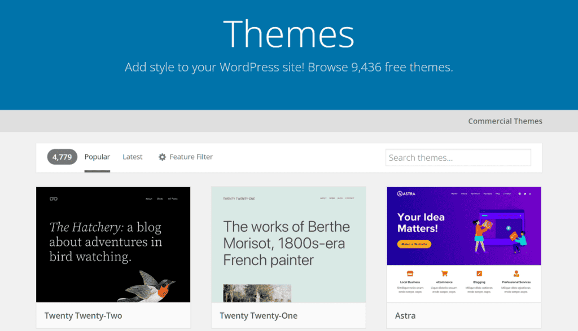Click the Local Business storefront icon
Screen dimensions: 578x331
click(x=410, y=273)
